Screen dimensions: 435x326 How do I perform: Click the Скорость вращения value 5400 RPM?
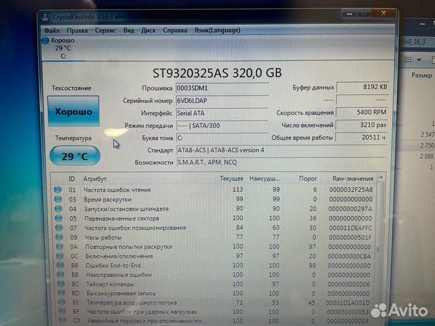point(362,112)
